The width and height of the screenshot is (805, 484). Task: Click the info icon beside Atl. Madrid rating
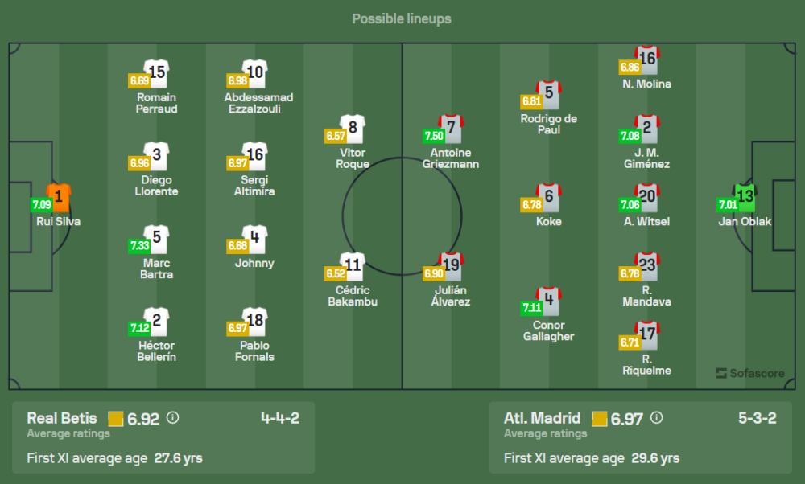[656, 418]
